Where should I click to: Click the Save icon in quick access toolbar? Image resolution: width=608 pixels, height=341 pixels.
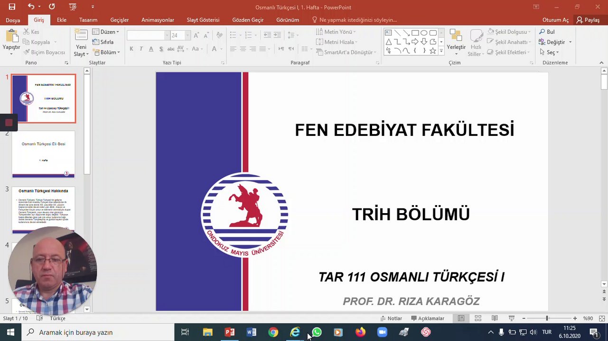coord(12,7)
